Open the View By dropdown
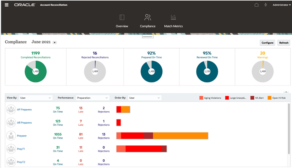 [x=36, y=98]
